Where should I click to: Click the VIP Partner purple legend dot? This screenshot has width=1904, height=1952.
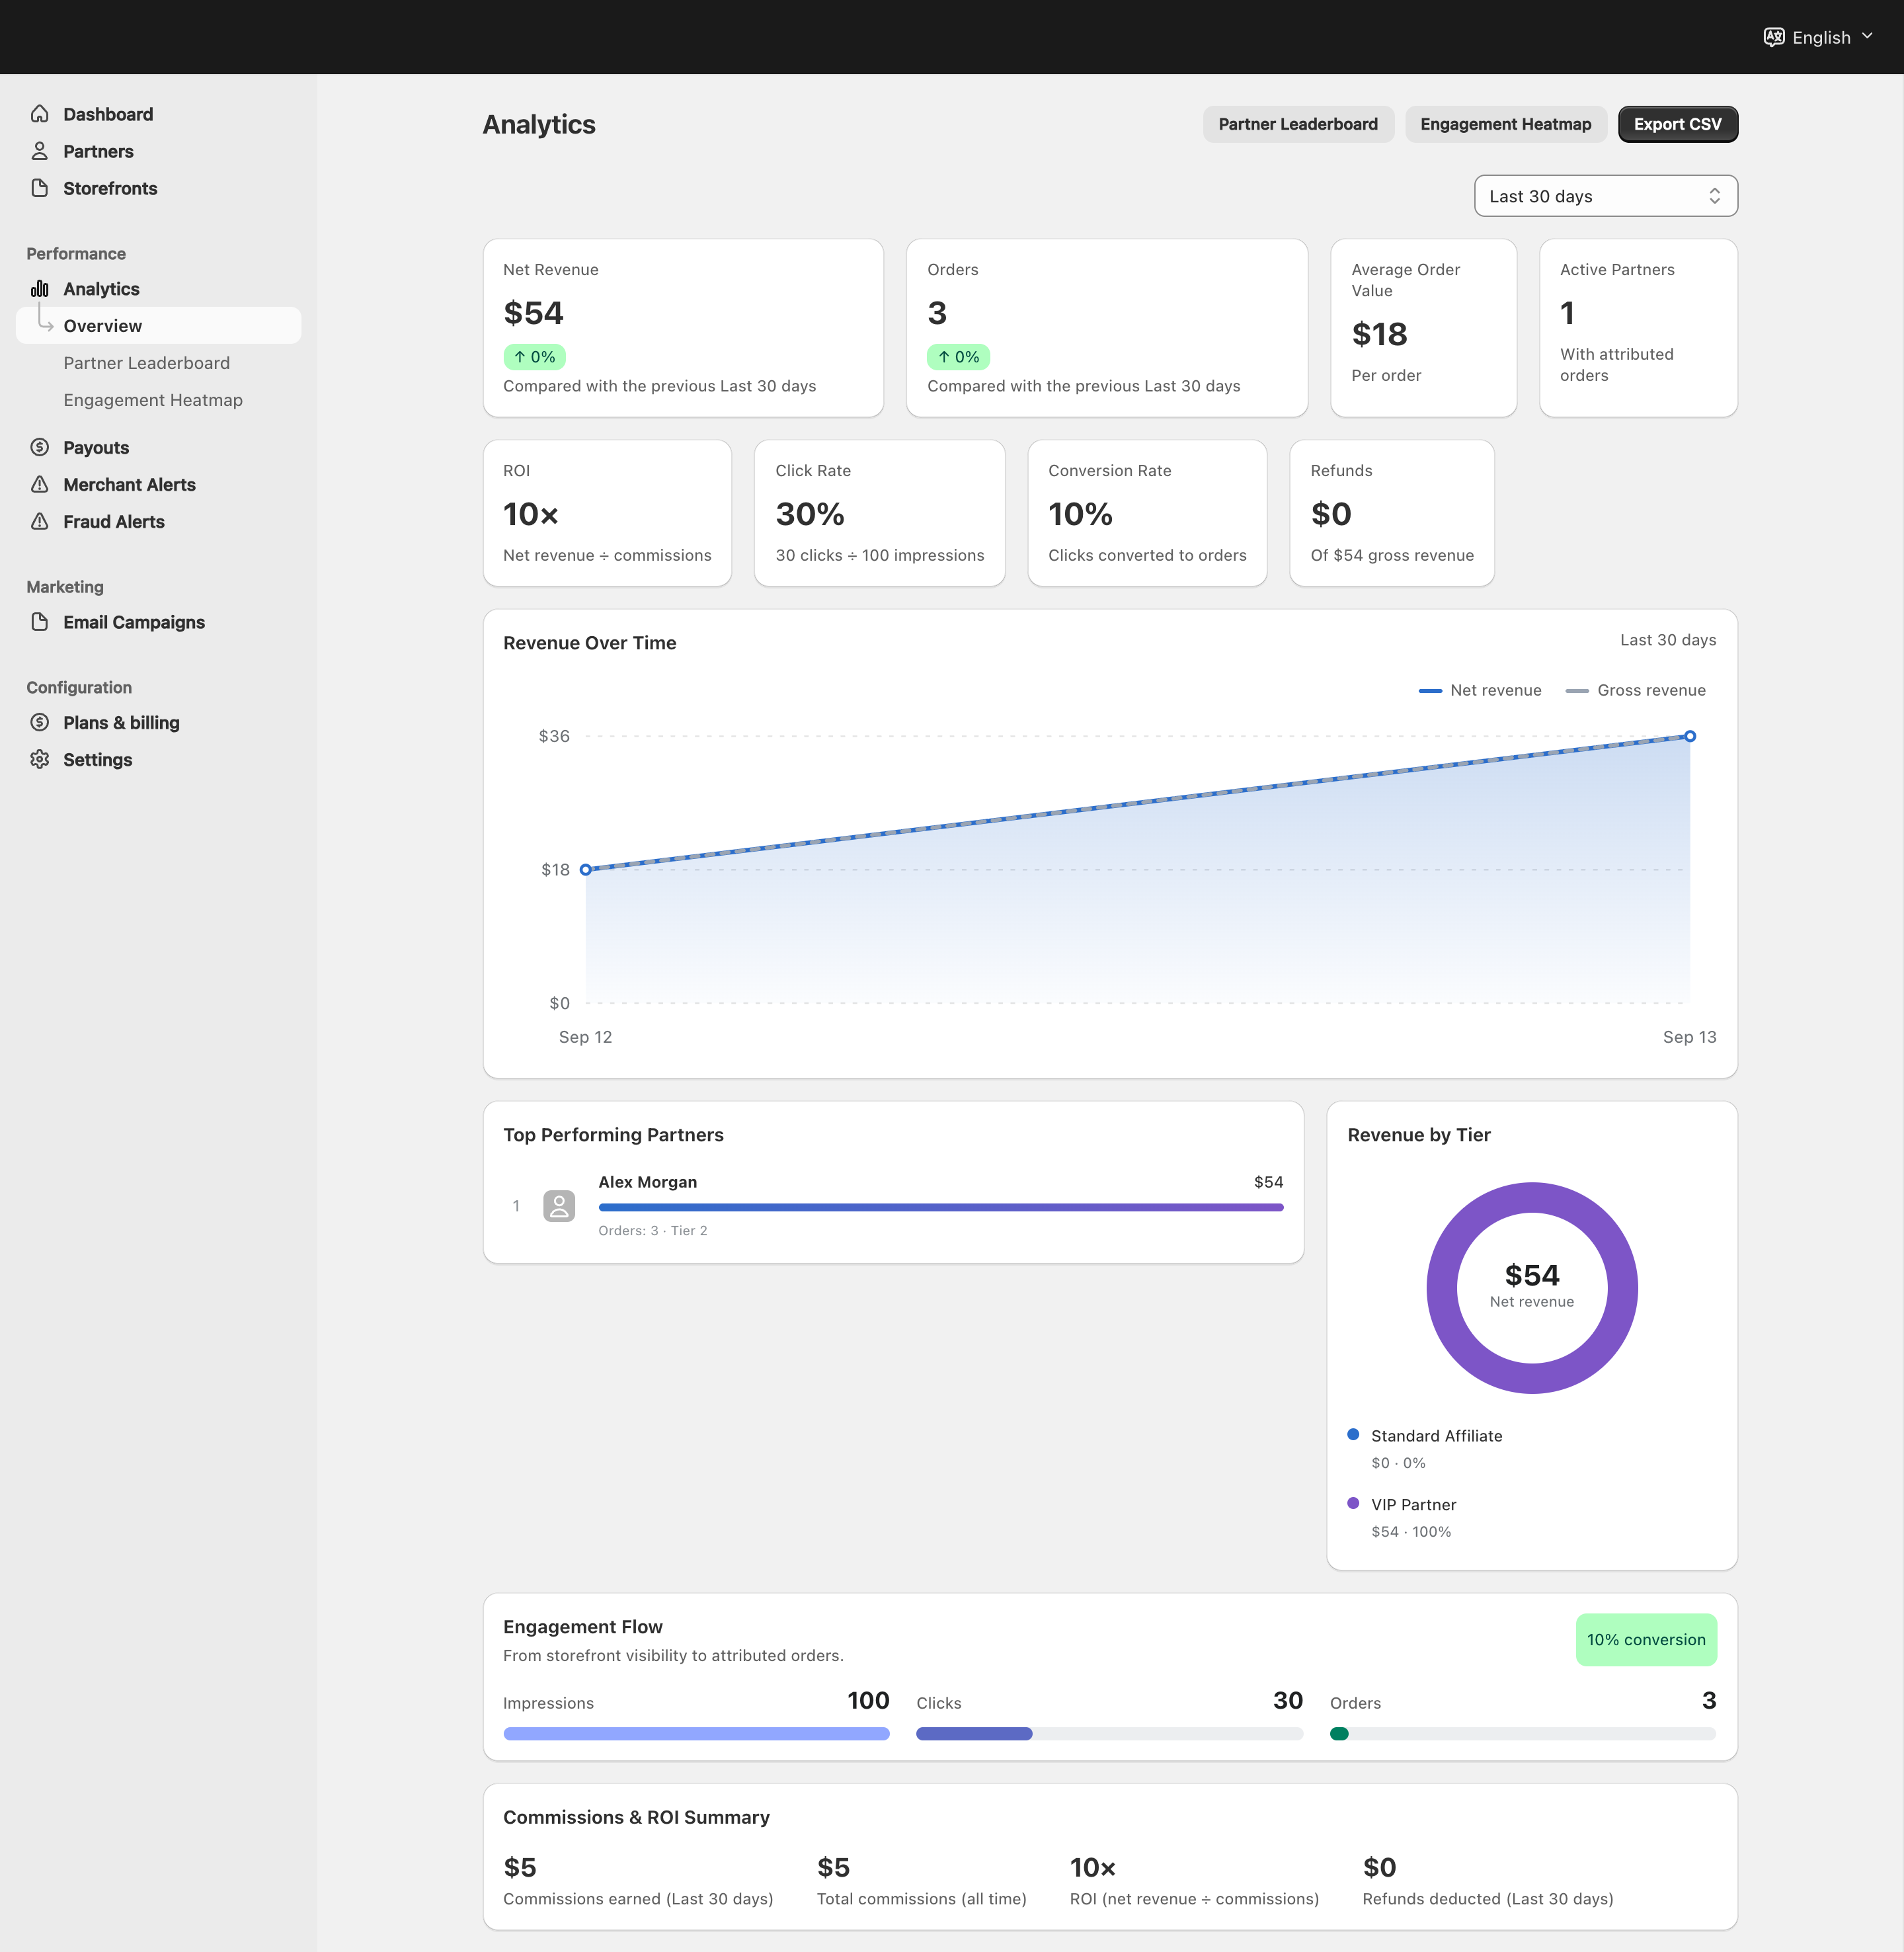click(1353, 1503)
